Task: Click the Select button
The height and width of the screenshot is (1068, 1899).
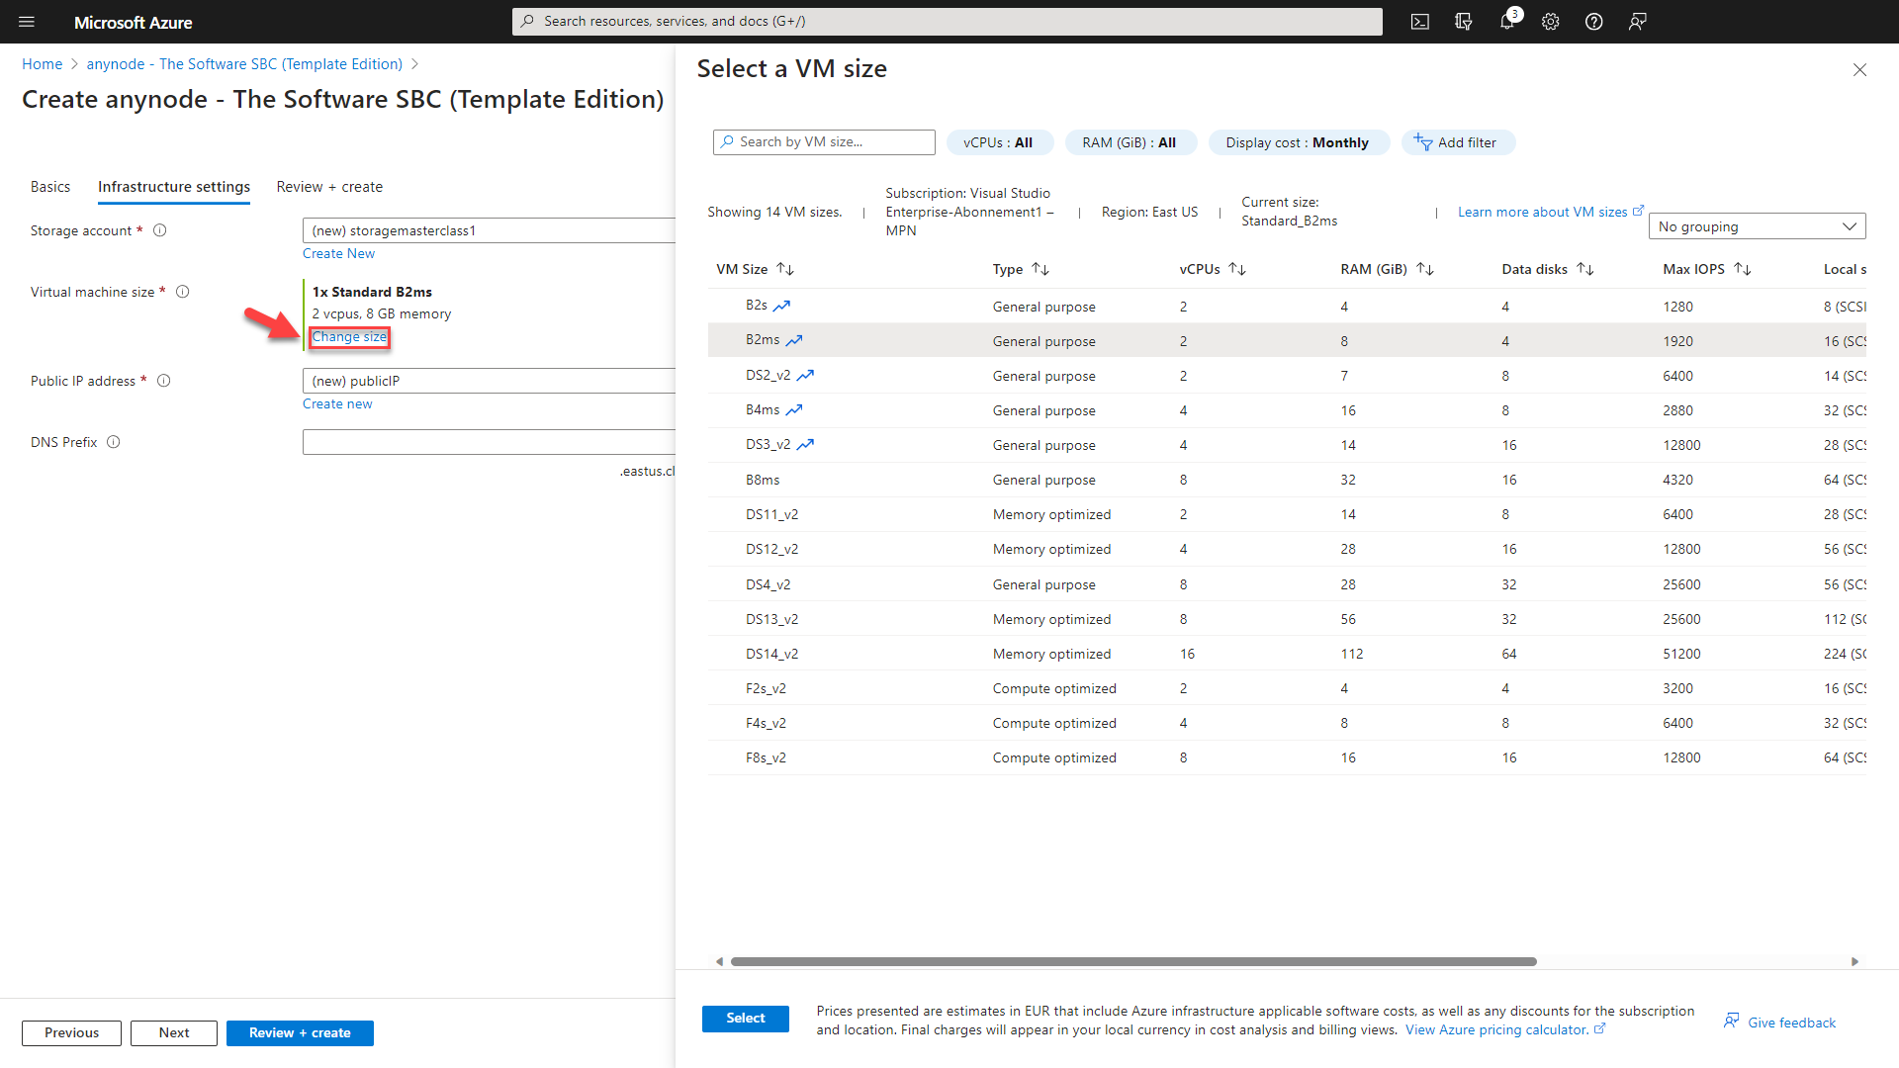Action: (x=746, y=1019)
